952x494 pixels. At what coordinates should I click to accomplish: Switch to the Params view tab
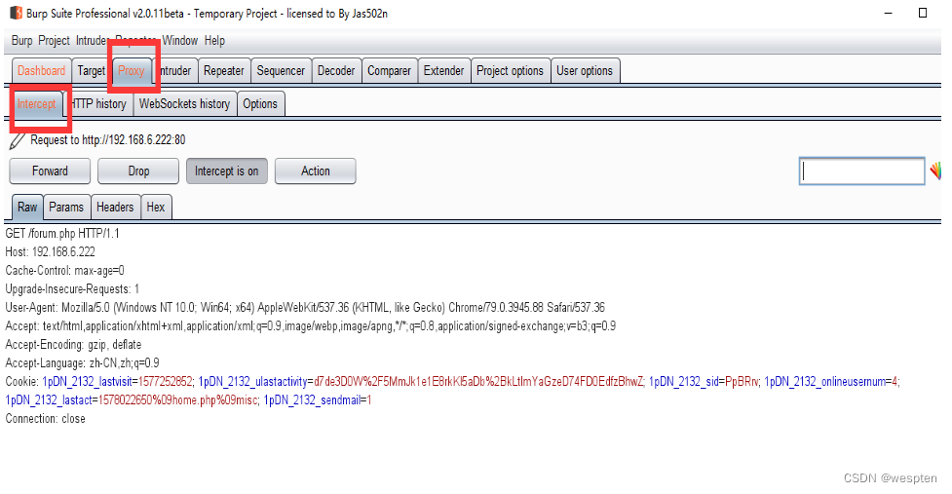[66, 207]
